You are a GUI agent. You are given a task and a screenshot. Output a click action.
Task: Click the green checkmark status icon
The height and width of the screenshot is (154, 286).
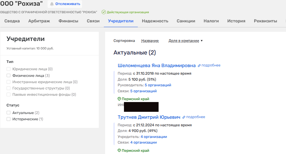coord(104,12)
